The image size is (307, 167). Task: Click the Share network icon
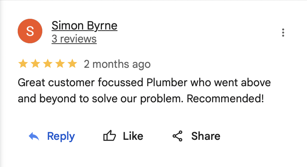[177, 136]
